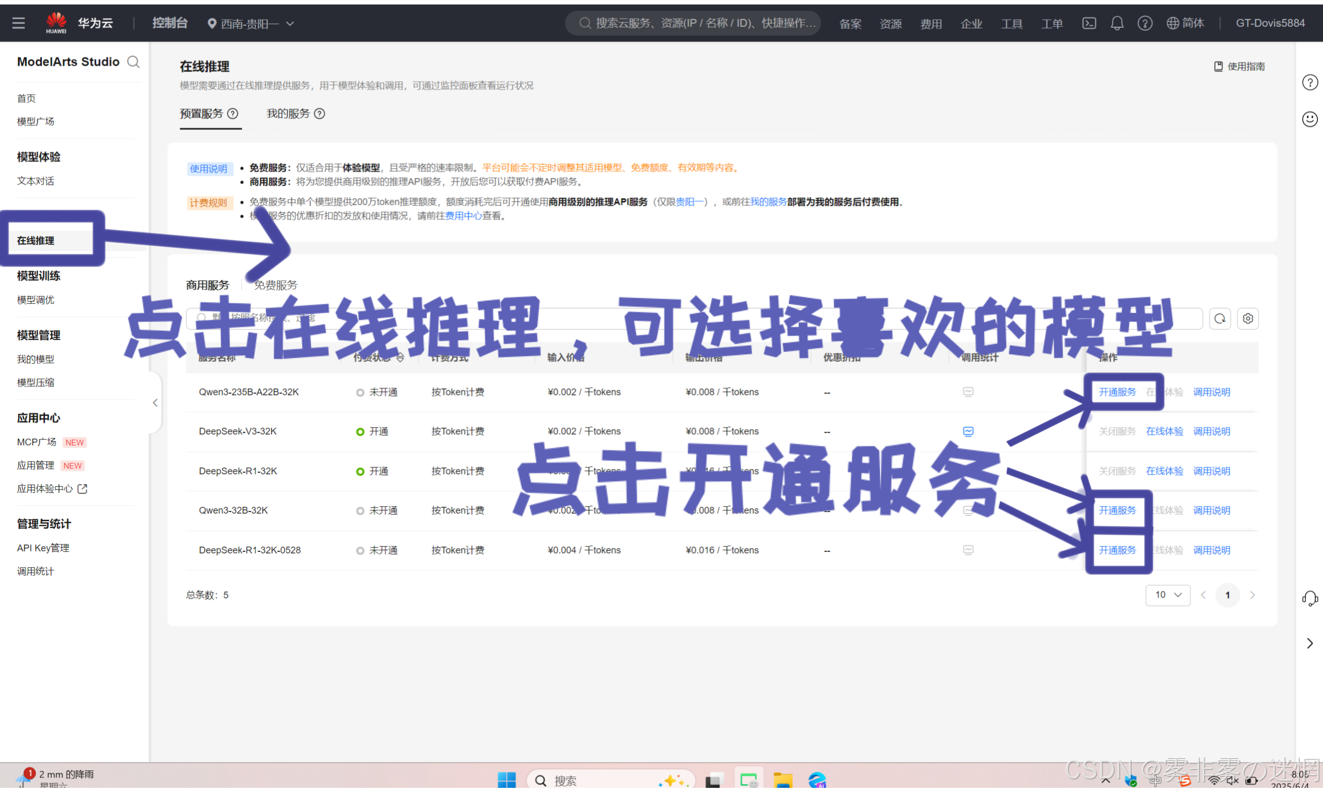Viewport: 1323px width, 792px height.
Task: Open the page size dropdown showing 10
Action: coord(1167,595)
